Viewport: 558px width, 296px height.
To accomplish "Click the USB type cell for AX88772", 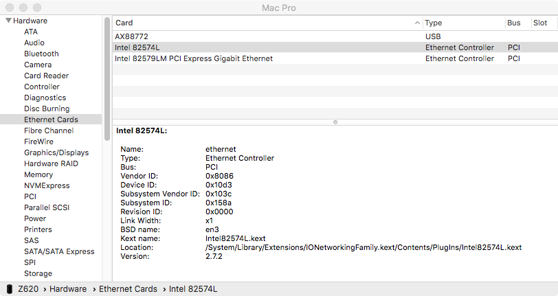I will [433, 36].
